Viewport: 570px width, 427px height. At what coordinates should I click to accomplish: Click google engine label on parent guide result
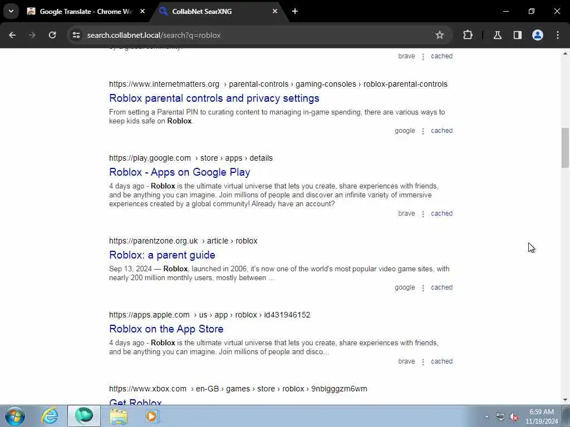[405, 287]
